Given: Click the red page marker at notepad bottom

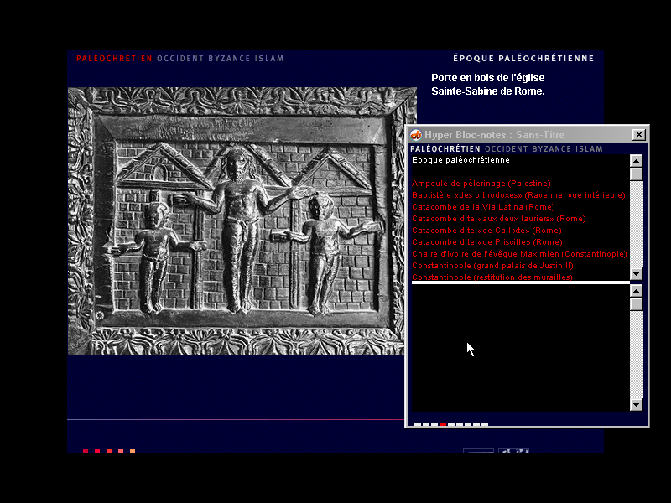Looking at the screenshot, I should 443,425.
